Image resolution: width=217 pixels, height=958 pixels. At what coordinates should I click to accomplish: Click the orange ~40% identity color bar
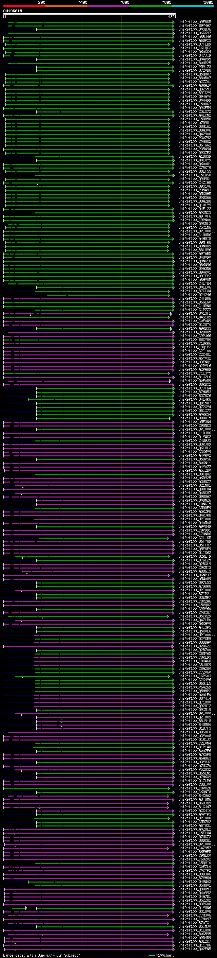(x=66, y=6)
